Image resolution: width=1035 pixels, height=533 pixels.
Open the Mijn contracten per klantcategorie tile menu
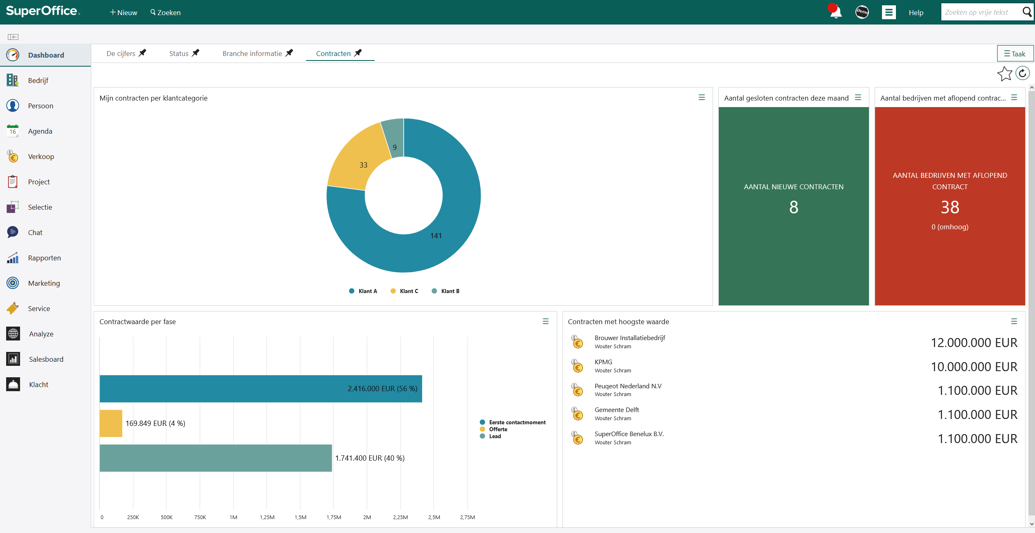tap(702, 97)
